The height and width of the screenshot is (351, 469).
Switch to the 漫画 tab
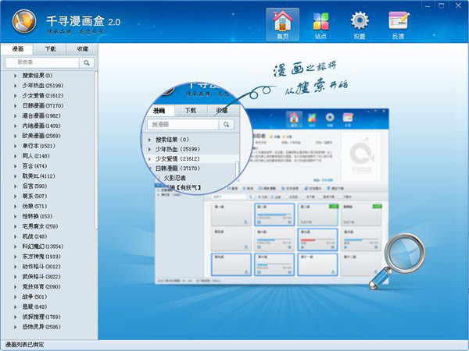[17, 49]
